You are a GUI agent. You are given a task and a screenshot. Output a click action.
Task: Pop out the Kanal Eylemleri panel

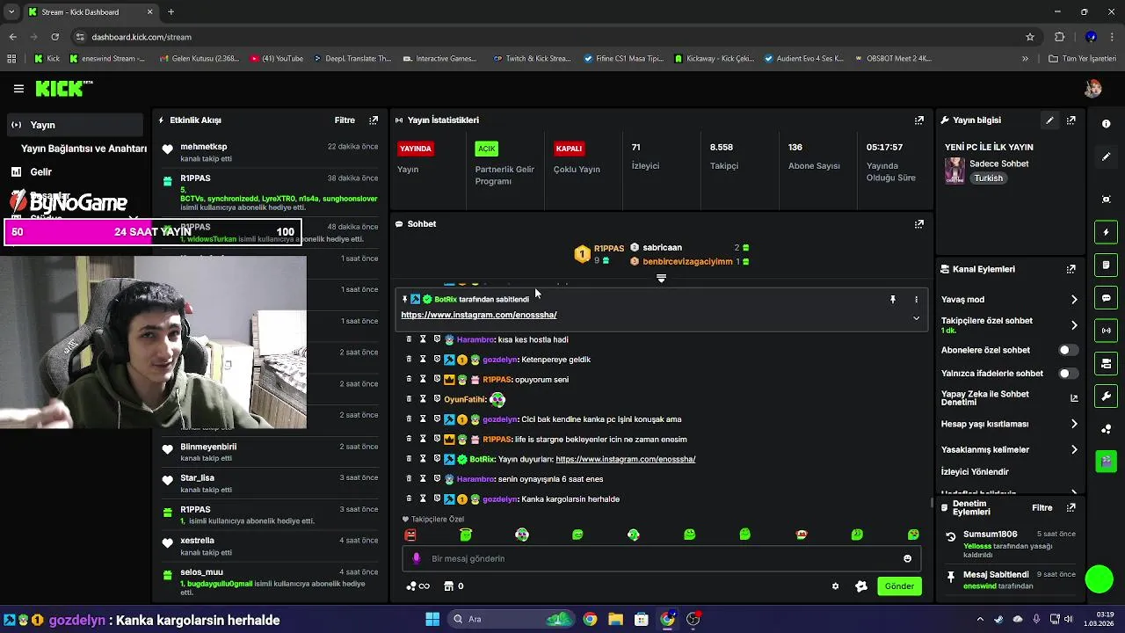[1071, 269]
